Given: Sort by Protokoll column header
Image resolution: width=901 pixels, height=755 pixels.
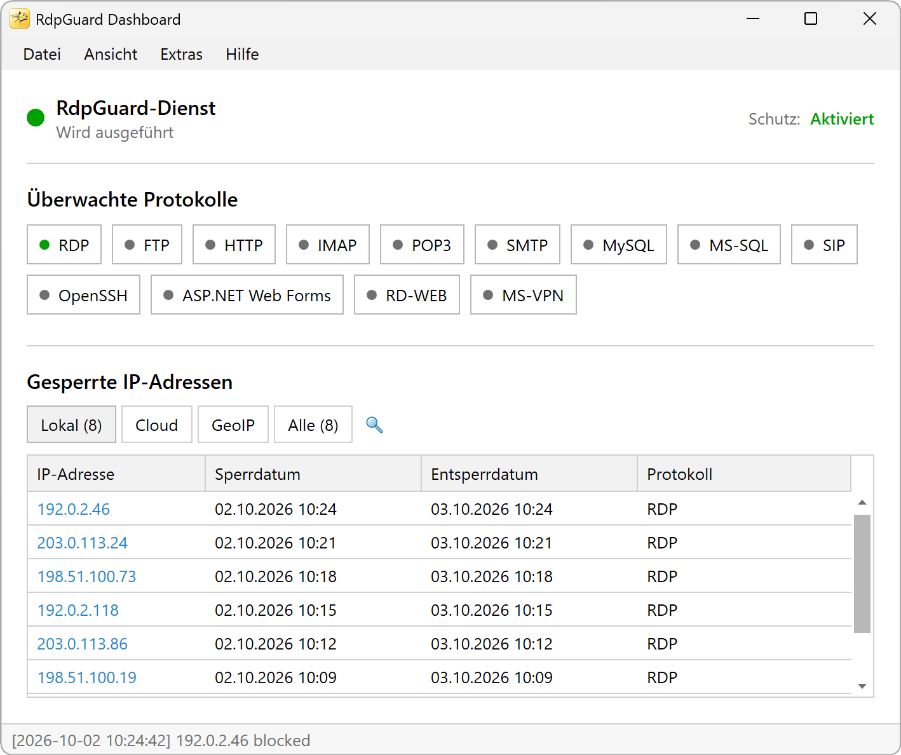Looking at the screenshot, I should 744,474.
